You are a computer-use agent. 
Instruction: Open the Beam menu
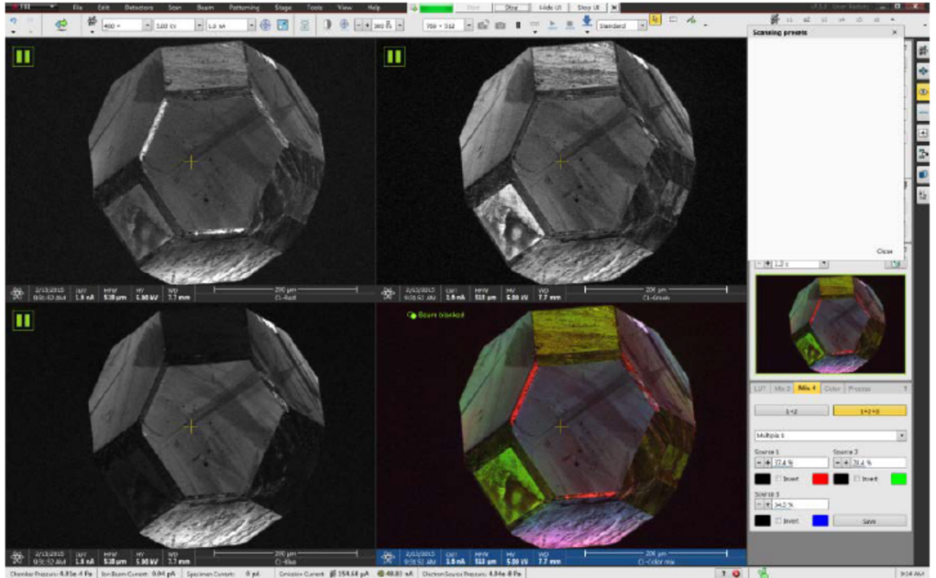click(205, 8)
